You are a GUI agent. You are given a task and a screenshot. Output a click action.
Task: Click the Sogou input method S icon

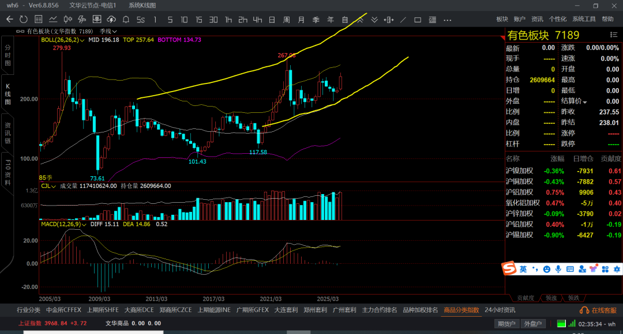point(509,268)
